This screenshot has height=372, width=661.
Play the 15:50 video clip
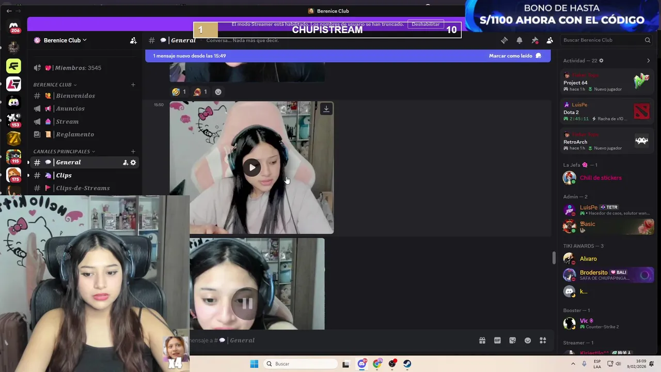(x=252, y=167)
